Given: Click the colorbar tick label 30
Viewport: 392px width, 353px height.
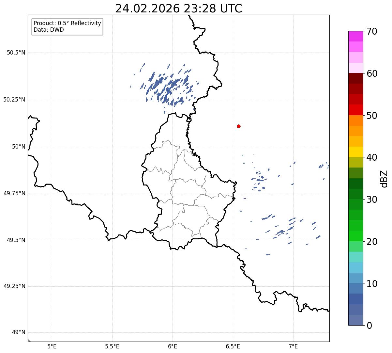Looking at the screenshot, I should pyautogui.click(x=372, y=200).
